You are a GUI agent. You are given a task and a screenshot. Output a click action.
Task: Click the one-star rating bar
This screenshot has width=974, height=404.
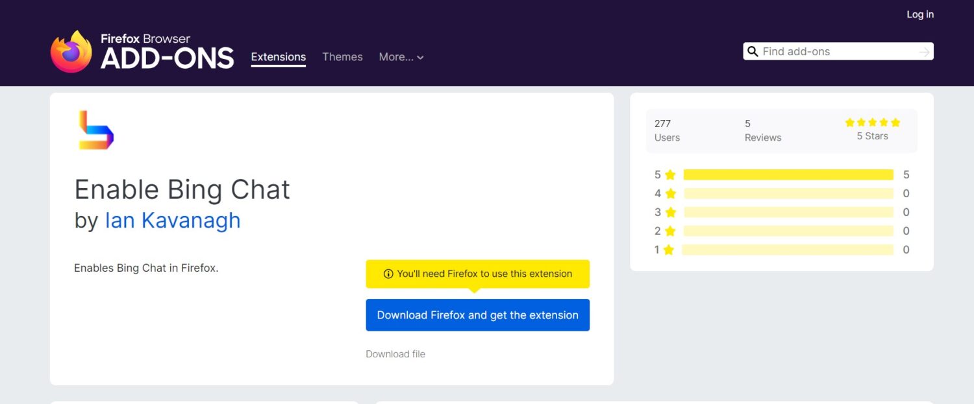click(x=788, y=250)
